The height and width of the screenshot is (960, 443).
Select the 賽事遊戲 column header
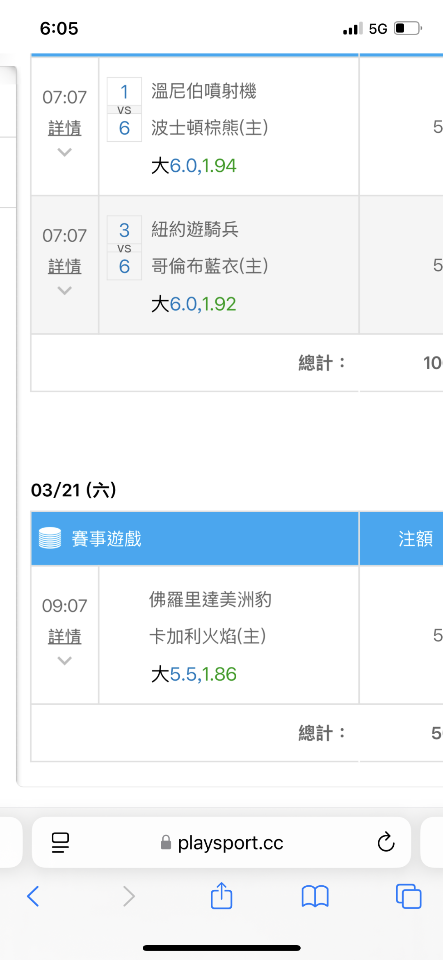tap(107, 539)
